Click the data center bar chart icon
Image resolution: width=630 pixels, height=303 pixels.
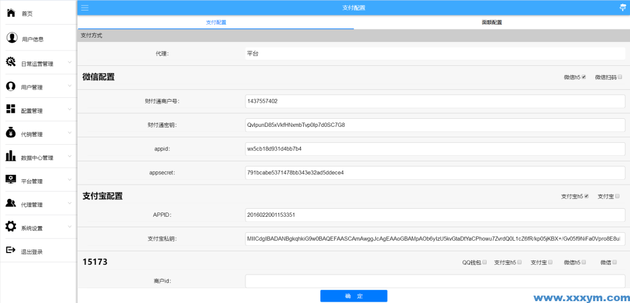pos(10,156)
